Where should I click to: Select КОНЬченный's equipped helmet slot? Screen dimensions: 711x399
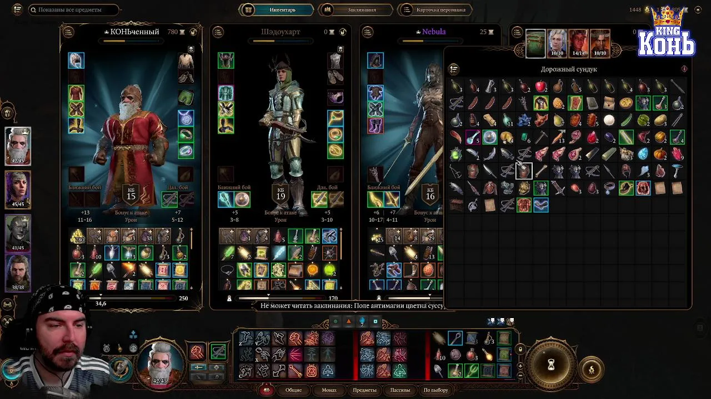(76, 60)
